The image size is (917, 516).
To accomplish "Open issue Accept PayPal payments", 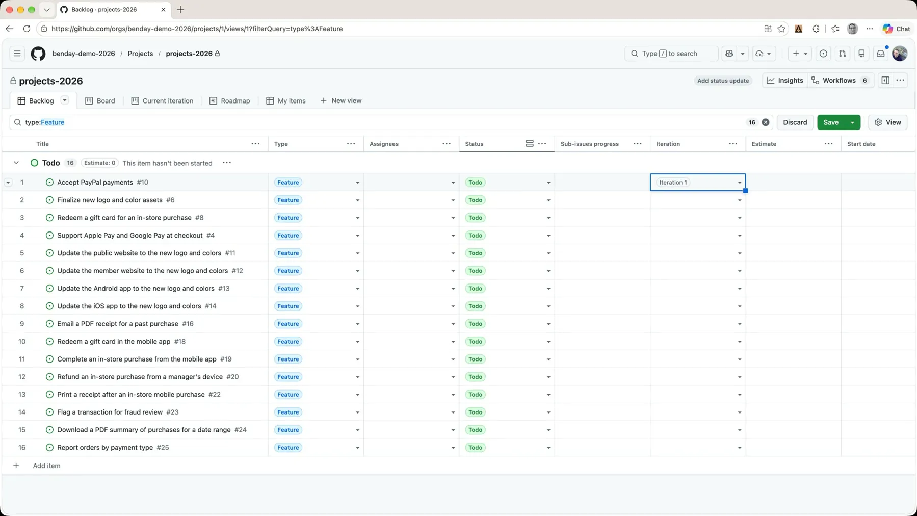I will pyautogui.click(x=95, y=182).
